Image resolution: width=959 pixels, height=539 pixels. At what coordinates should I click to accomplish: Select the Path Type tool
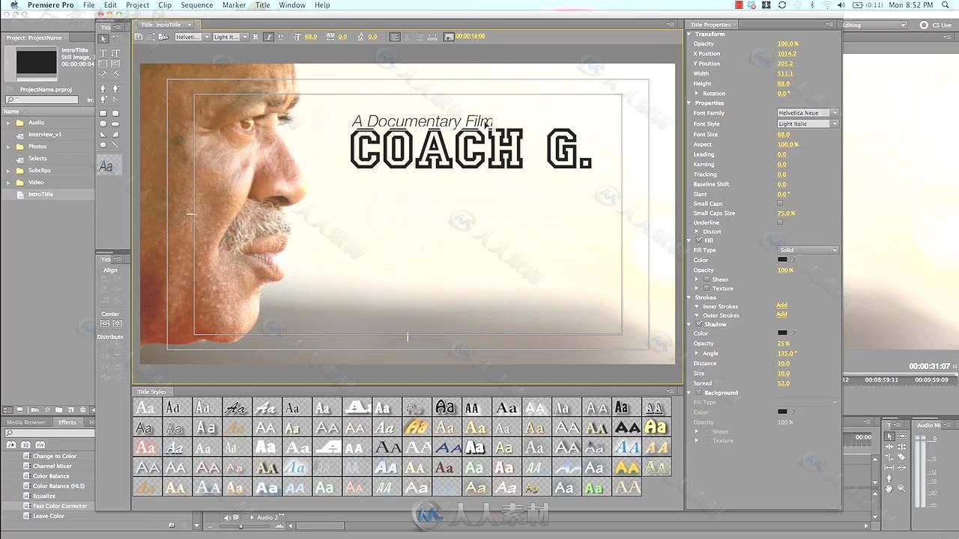(x=103, y=73)
